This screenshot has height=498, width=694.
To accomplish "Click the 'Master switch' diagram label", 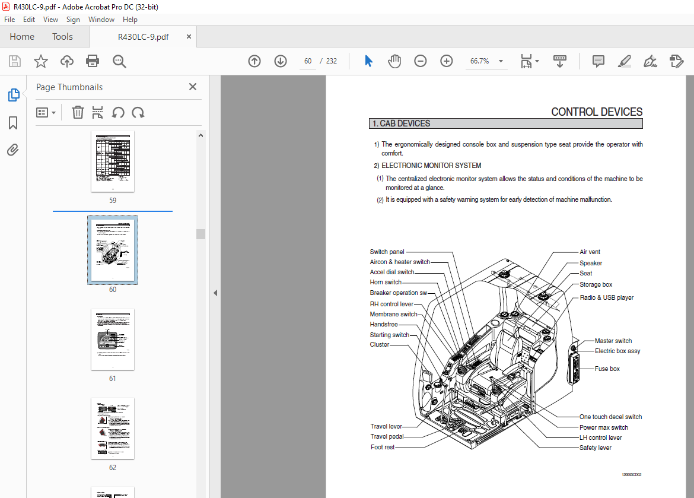I will 613,341.
